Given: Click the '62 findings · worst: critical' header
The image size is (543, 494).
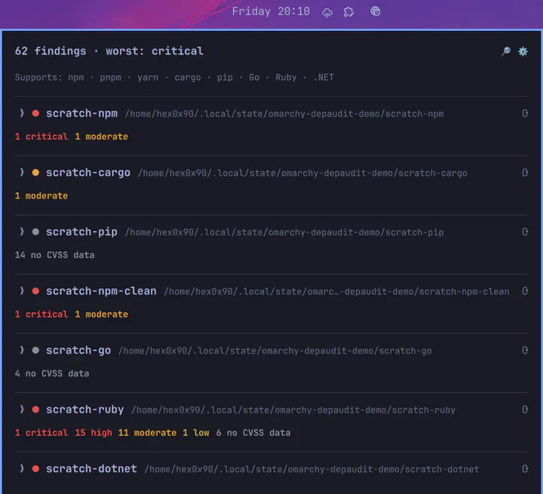Looking at the screenshot, I should click(x=109, y=51).
